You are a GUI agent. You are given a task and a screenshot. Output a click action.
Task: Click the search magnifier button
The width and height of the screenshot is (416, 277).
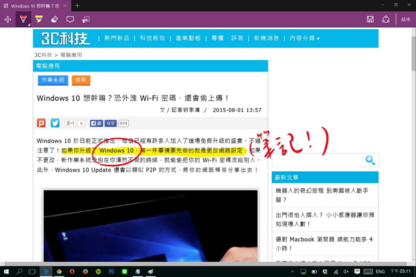pos(370,160)
